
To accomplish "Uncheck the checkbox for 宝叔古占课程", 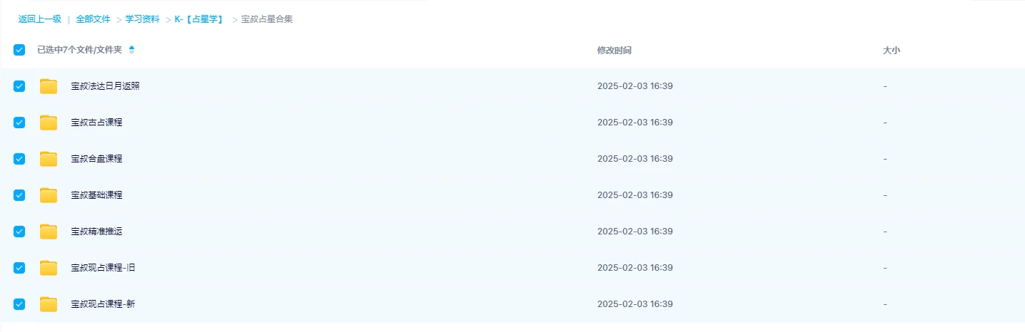I will (19, 123).
